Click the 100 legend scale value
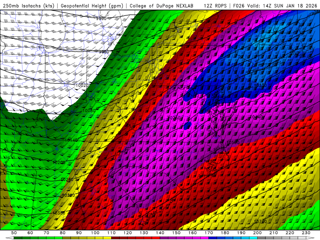 click(x=95, y=233)
